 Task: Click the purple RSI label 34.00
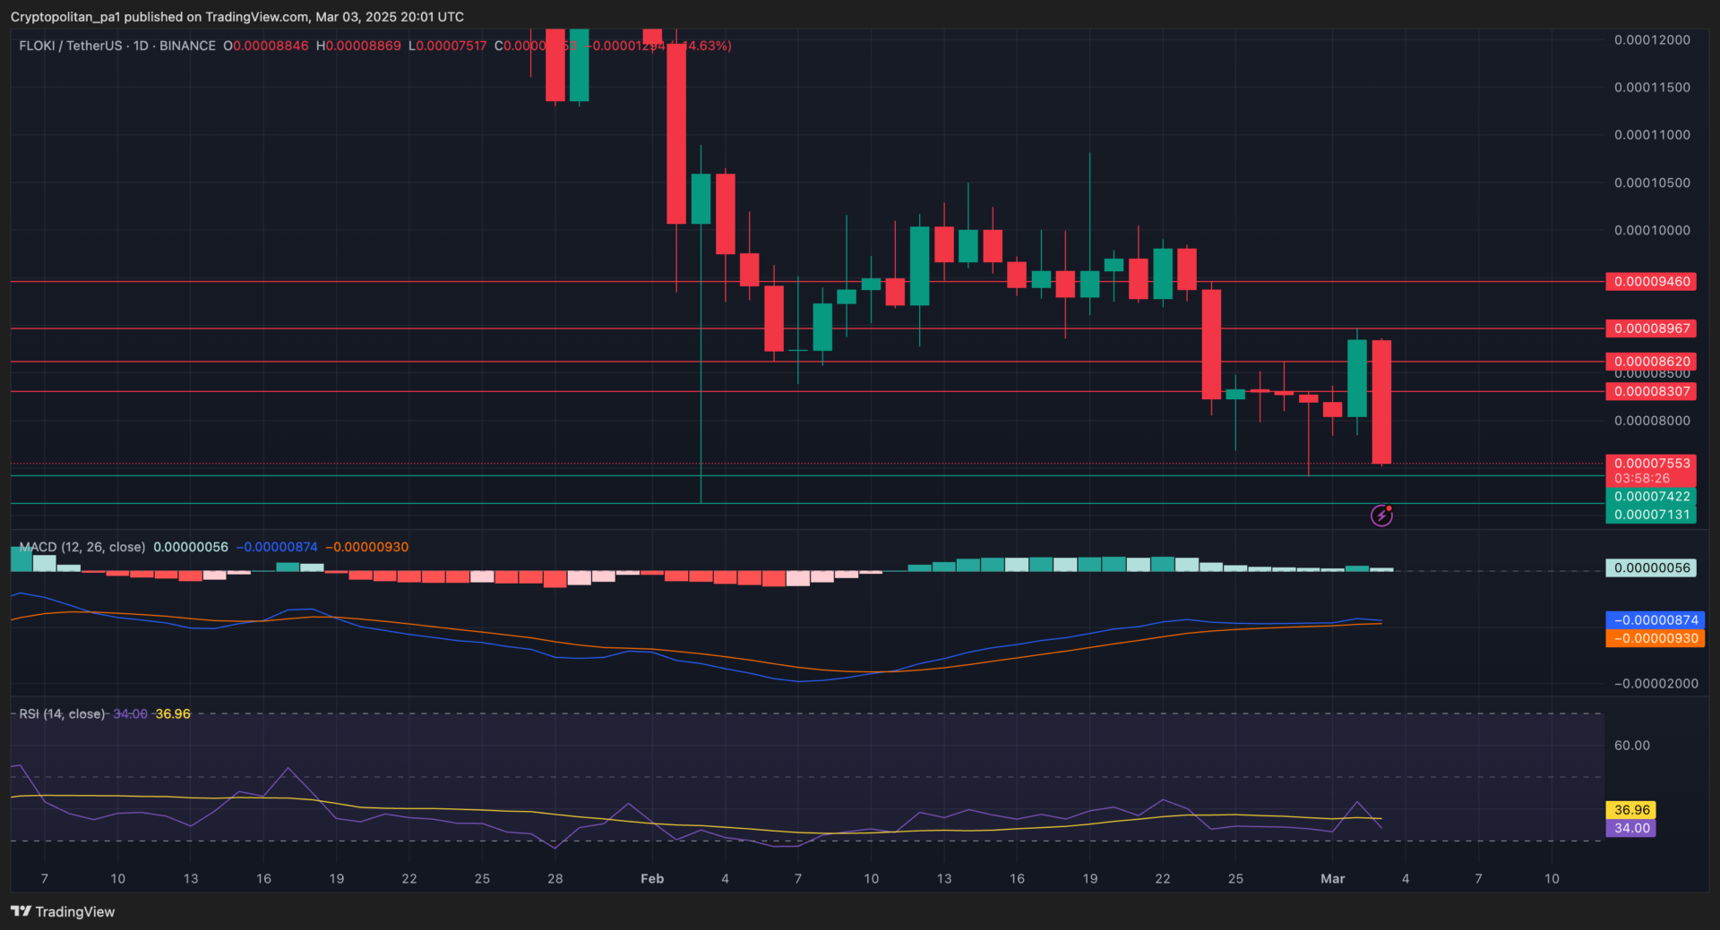[x=1631, y=828]
